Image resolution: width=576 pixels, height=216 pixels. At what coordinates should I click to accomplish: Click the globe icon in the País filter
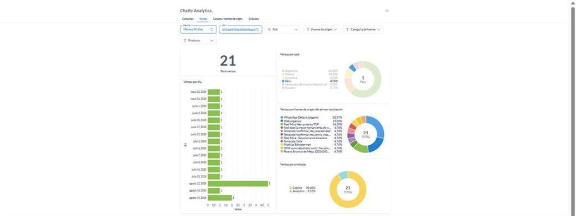pyautogui.click(x=269, y=29)
